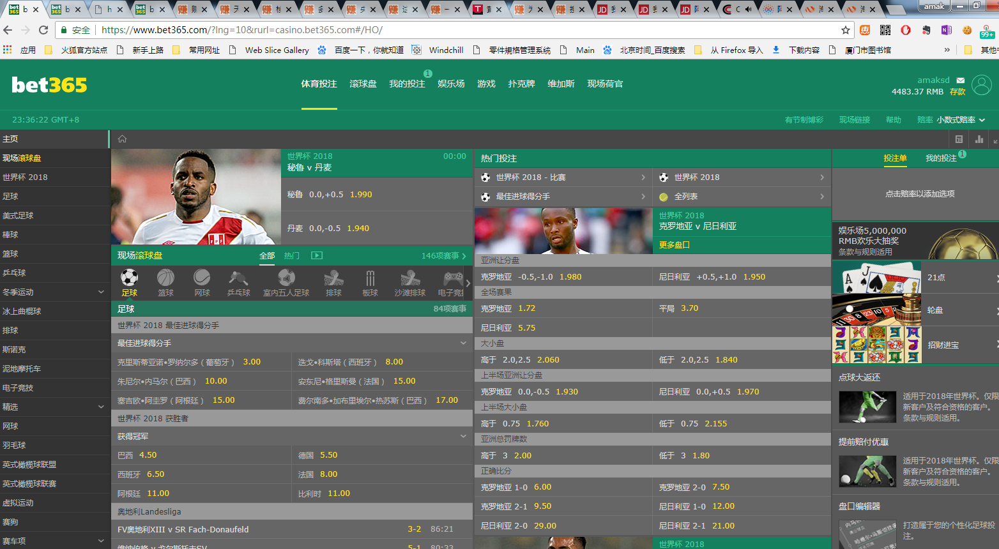
Task: Switch to the 我的投注 betslip tab
Action: tap(941, 158)
